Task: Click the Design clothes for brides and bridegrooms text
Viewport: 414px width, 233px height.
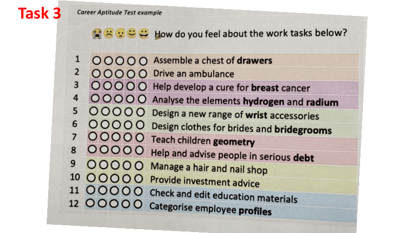Action: [x=242, y=128]
